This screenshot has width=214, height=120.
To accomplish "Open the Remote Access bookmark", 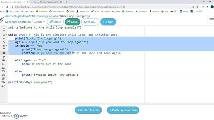I will point(57,11).
